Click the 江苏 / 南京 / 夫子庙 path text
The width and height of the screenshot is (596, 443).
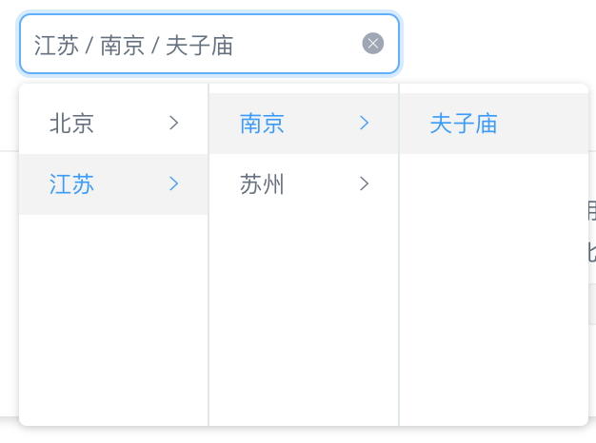pos(133,45)
